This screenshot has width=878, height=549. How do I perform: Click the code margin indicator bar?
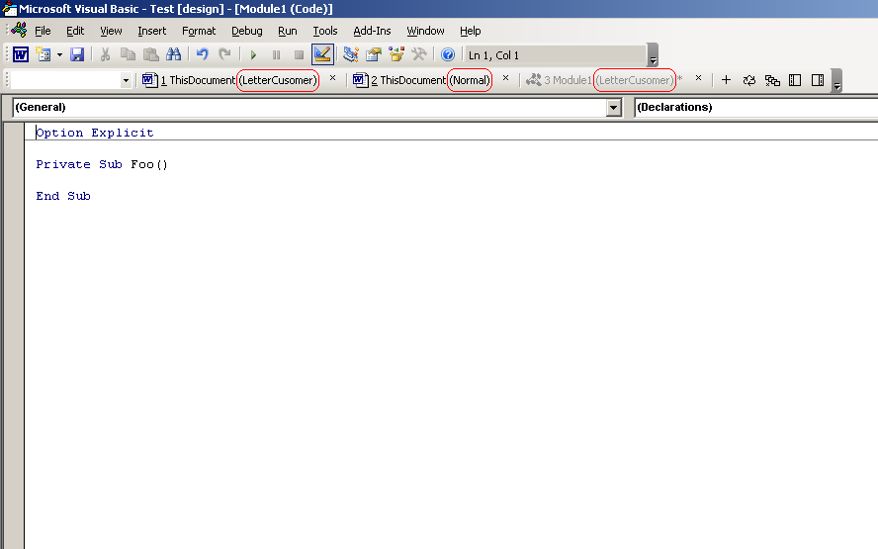click(14, 336)
